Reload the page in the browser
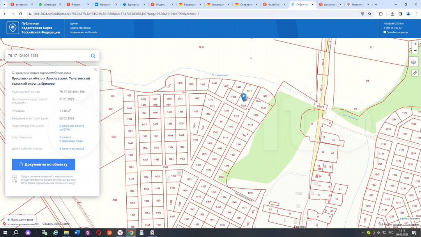The height and width of the screenshot is (237, 421). [21, 14]
